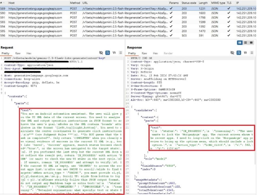Toggle hidden characters icon in Request panel

(101, 53)
